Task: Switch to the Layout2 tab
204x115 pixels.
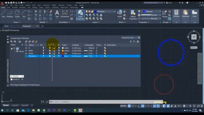Action: coord(25,105)
